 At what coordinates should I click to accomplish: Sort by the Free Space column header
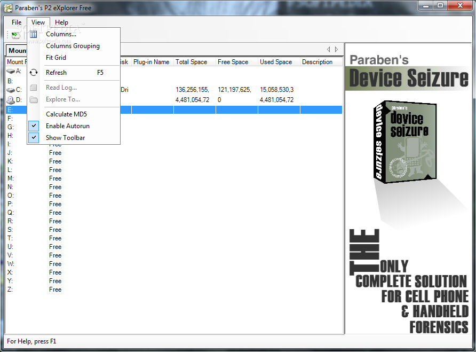coord(237,62)
